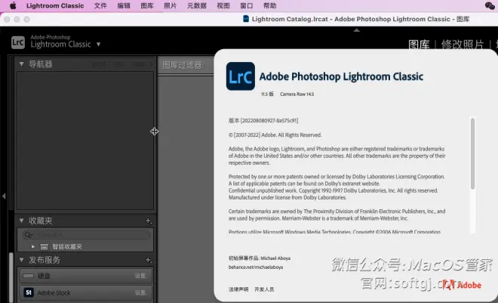This screenshot has height=303, width=498.
Task: Open behance.net/michaelaboya link
Action: [x=256, y=267]
